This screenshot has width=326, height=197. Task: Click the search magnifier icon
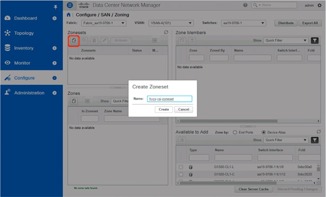coord(255,5)
